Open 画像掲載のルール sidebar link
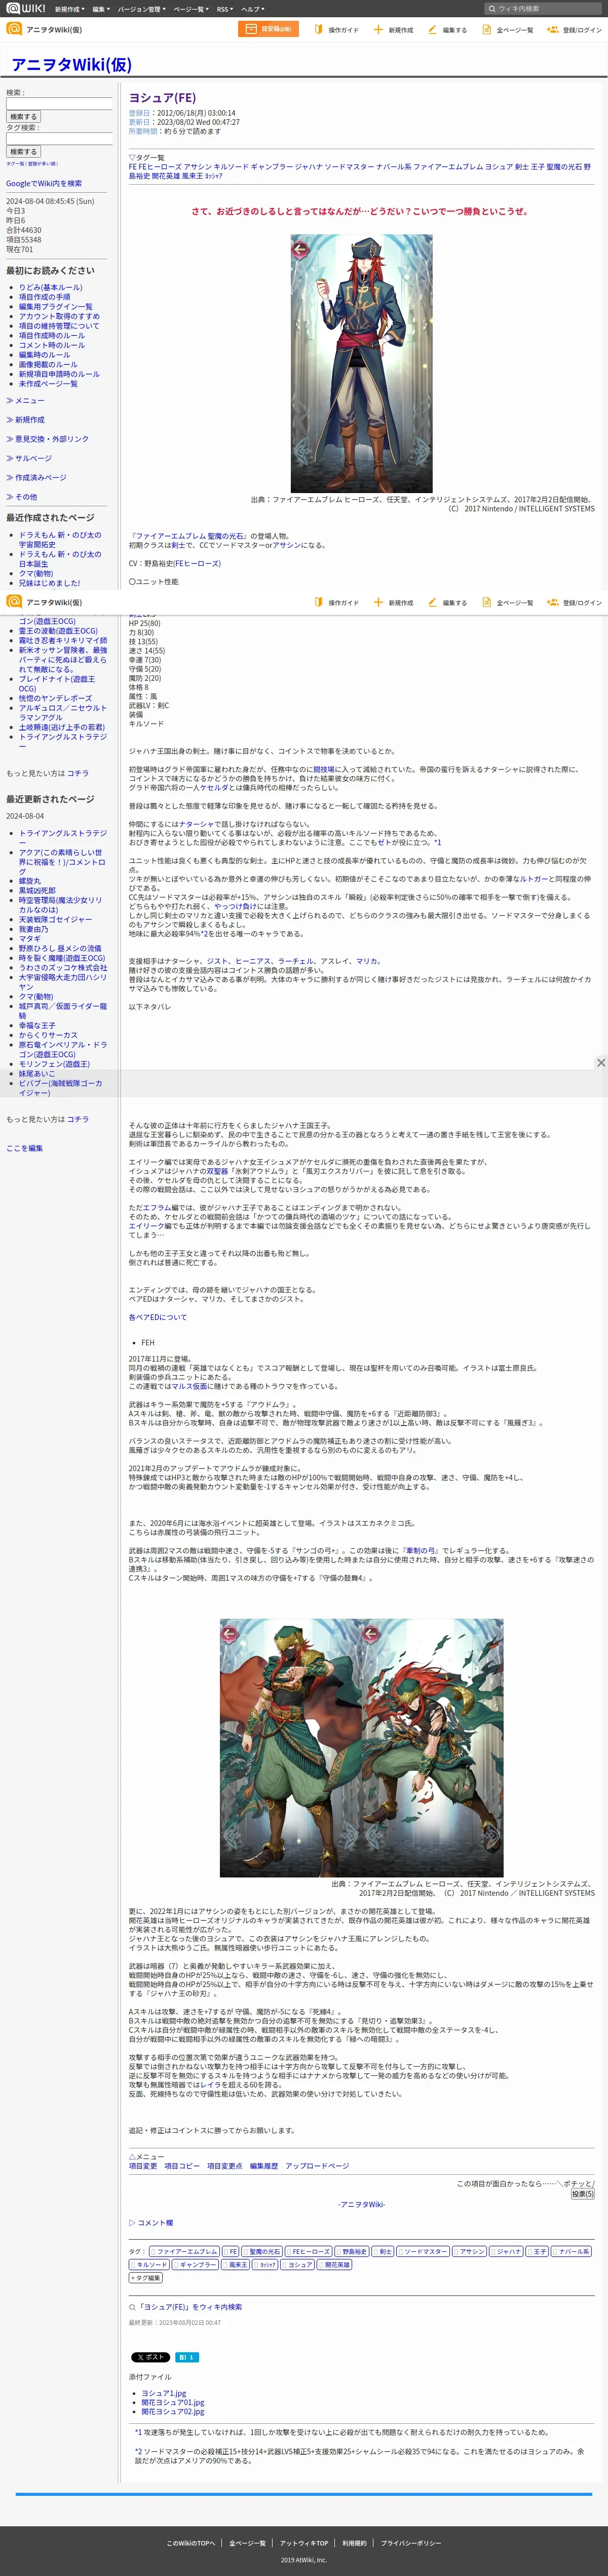 48,364
